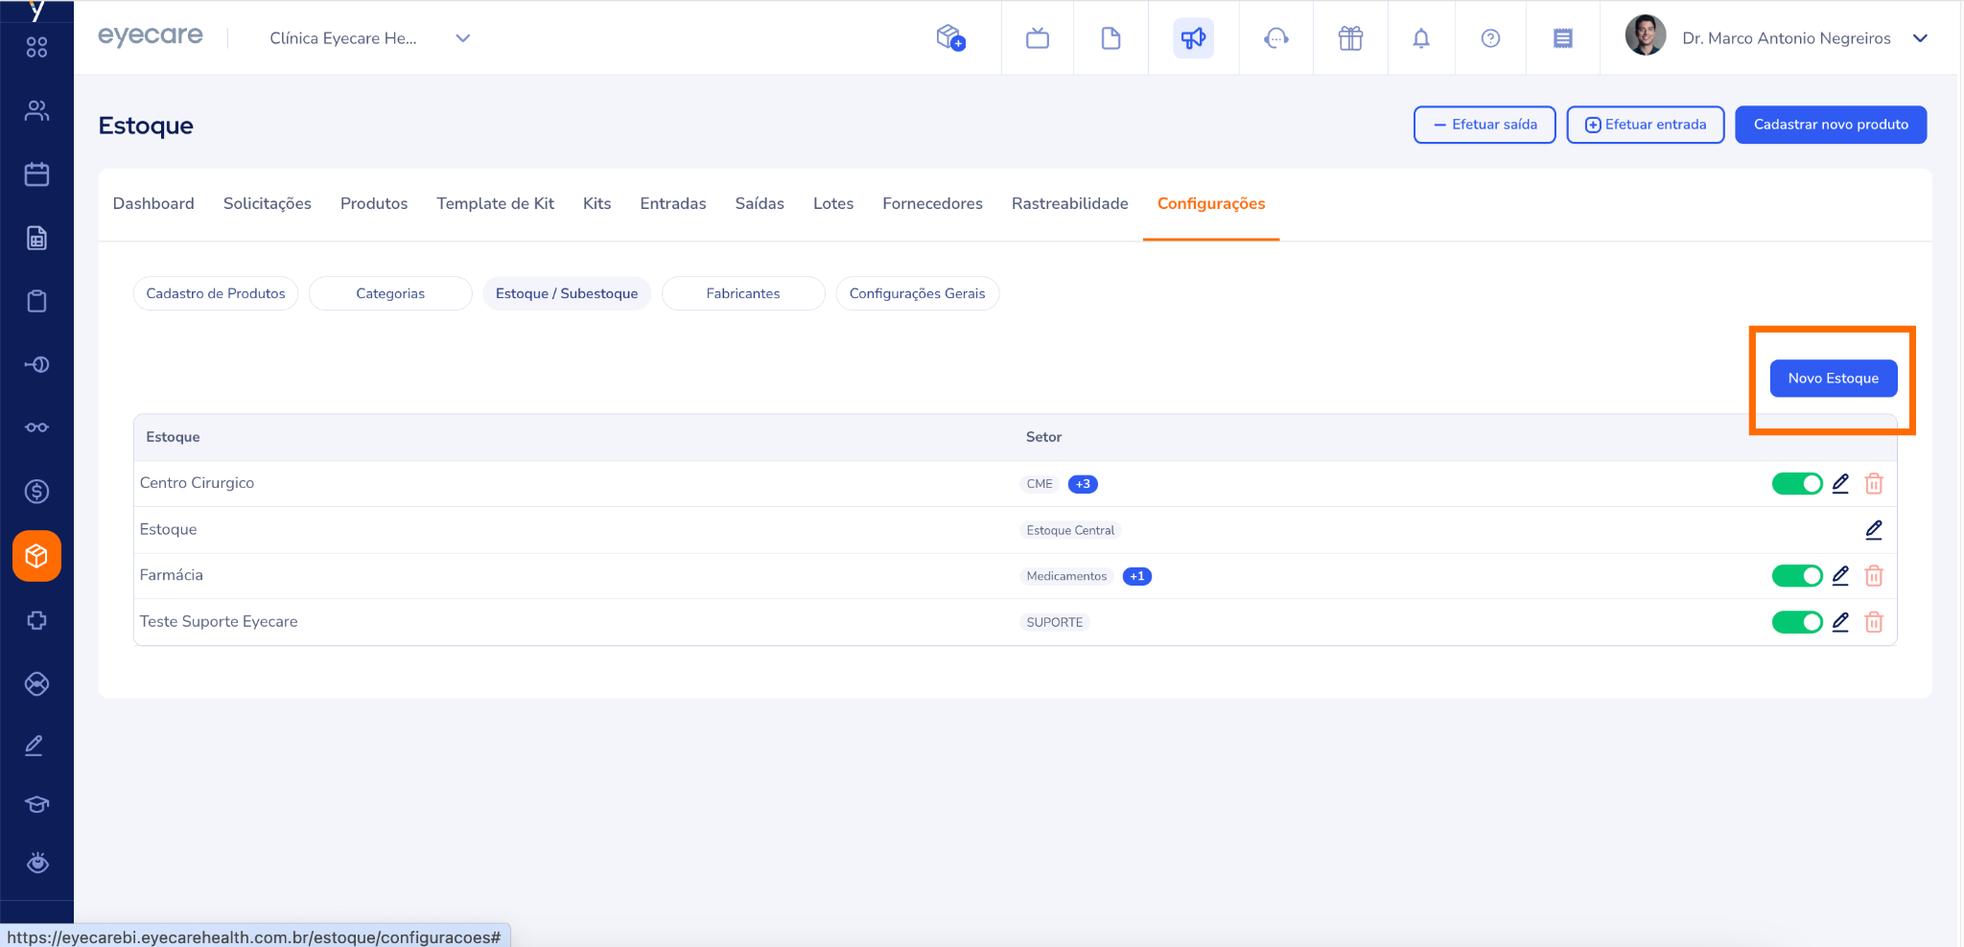
Task: Click the notification bell icon
Action: coord(1421,38)
